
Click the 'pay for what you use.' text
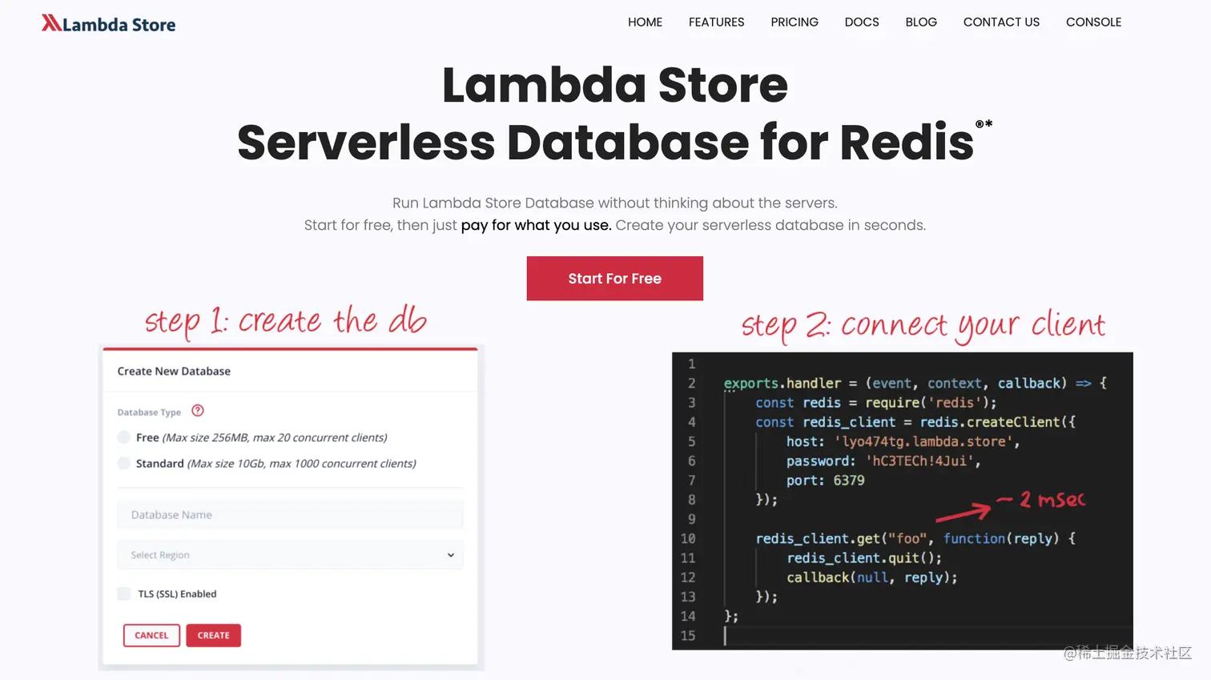point(536,225)
